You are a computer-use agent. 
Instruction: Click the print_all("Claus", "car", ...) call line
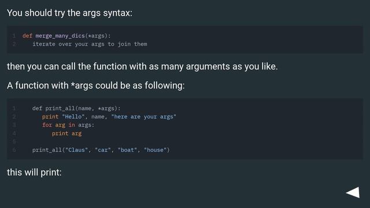pos(101,150)
